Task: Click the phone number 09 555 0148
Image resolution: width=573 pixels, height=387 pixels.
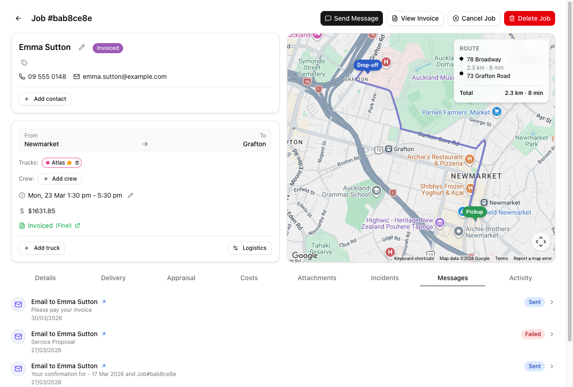Action: pyautogui.click(x=47, y=77)
